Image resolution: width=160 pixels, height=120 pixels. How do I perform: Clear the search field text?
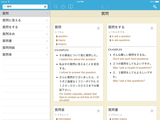click(45, 7)
